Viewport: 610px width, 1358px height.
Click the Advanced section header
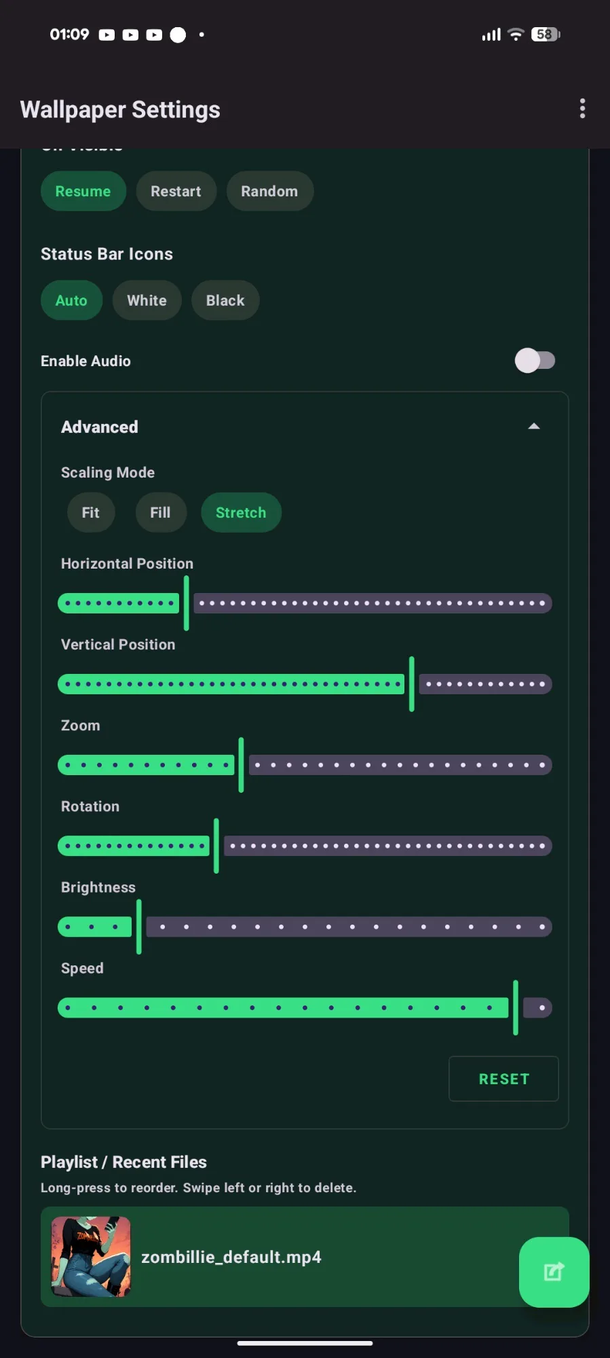click(100, 427)
